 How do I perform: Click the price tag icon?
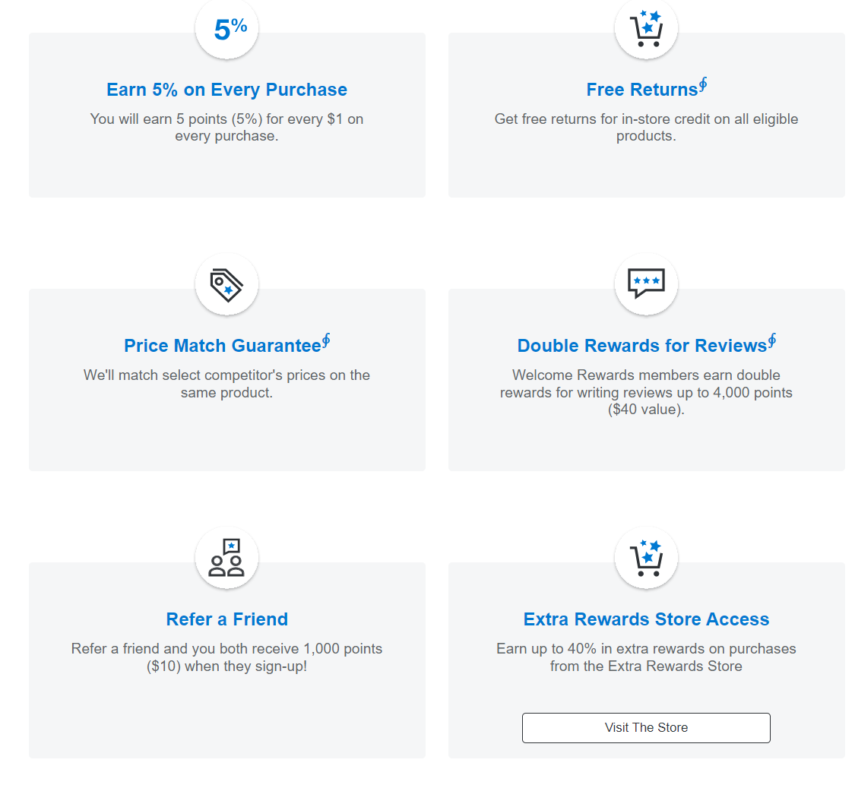(226, 284)
